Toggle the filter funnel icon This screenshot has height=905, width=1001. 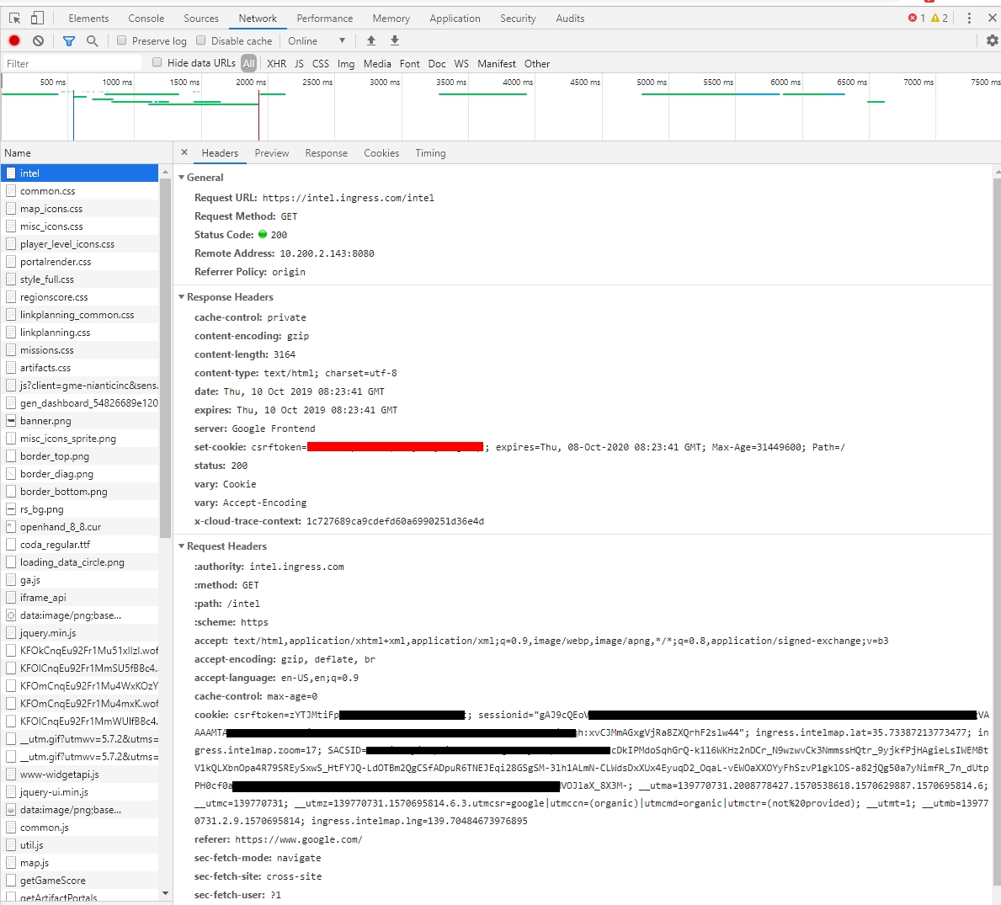click(69, 41)
